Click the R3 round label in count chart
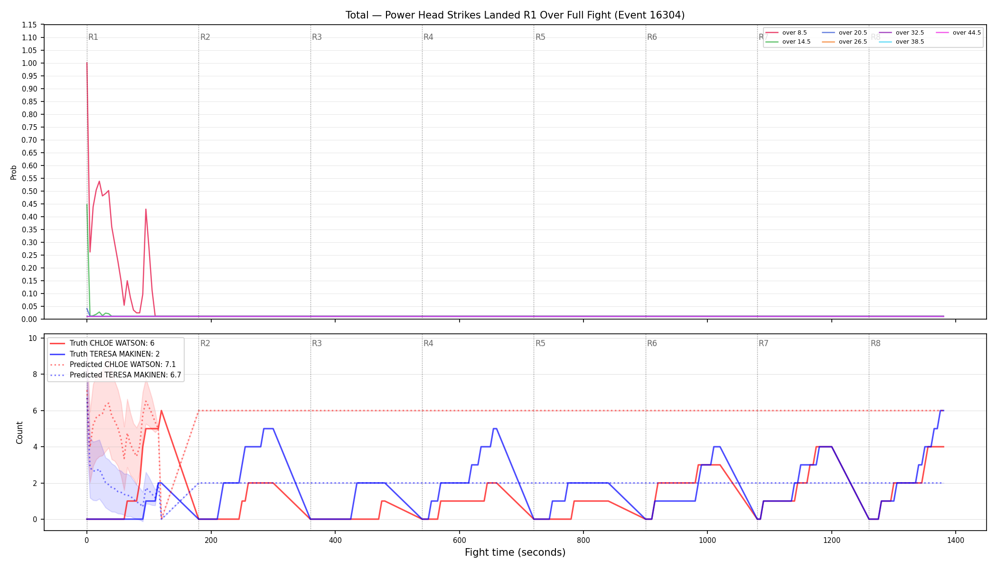997x569 pixels. point(317,343)
